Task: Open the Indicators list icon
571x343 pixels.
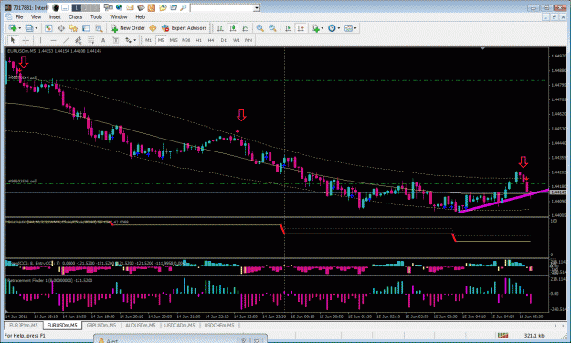Action: 315,28
